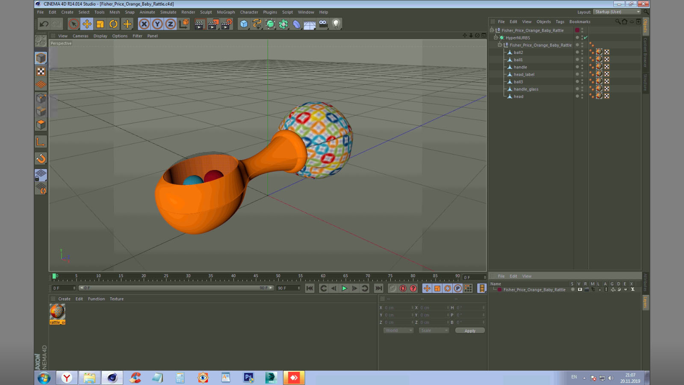The height and width of the screenshot is (385, 684).
Task: Open the World coordinate dropdown
Action: coord(398,331)
